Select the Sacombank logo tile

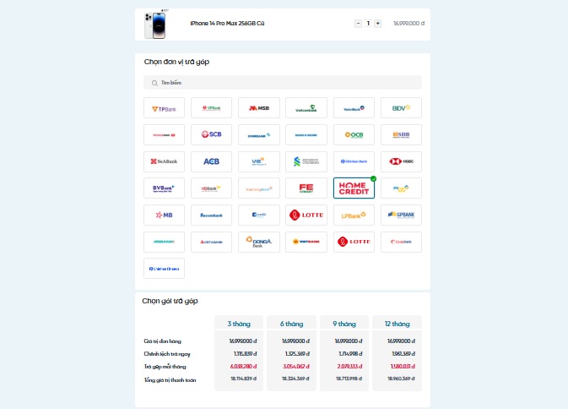point(211,215)
